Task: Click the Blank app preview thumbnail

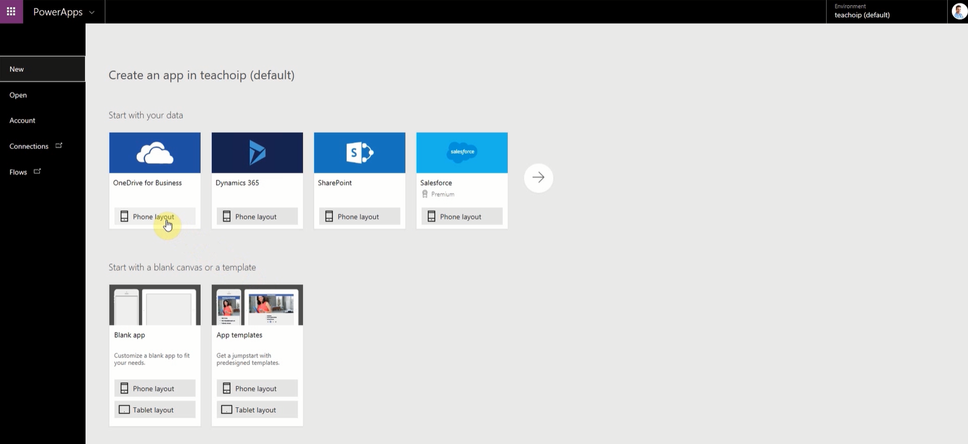Action: (x=155, y=305)
